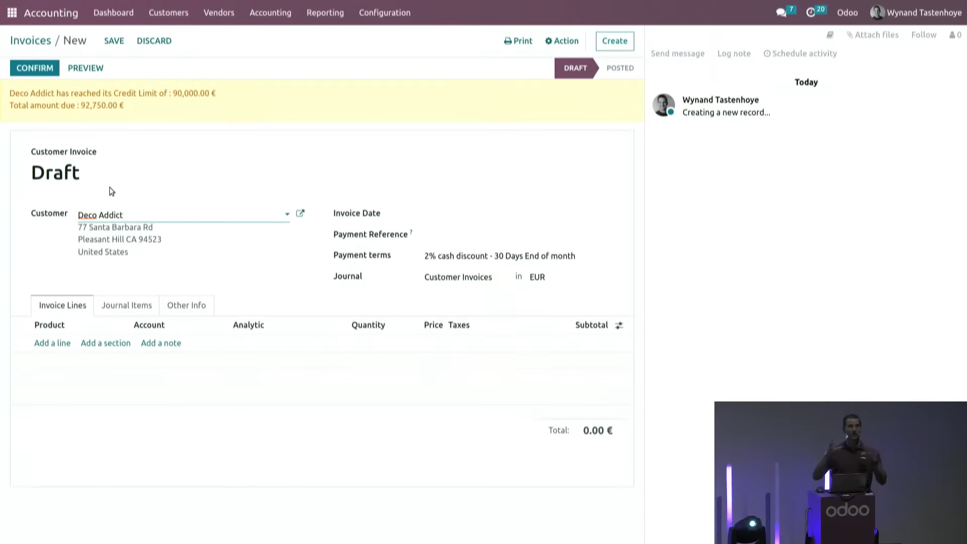
Task: Click the address line 77 Santa Barbara Rd
Action: tap(115, 227)
